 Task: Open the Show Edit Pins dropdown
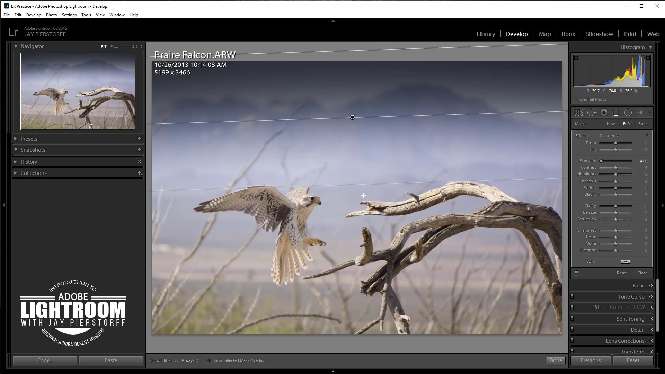tap(190, 360)
